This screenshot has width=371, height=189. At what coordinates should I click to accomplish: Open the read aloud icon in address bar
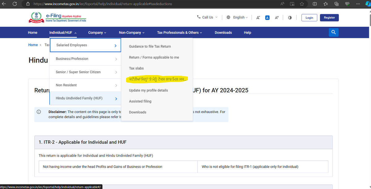pyautogui.click(x=282, y=4)
